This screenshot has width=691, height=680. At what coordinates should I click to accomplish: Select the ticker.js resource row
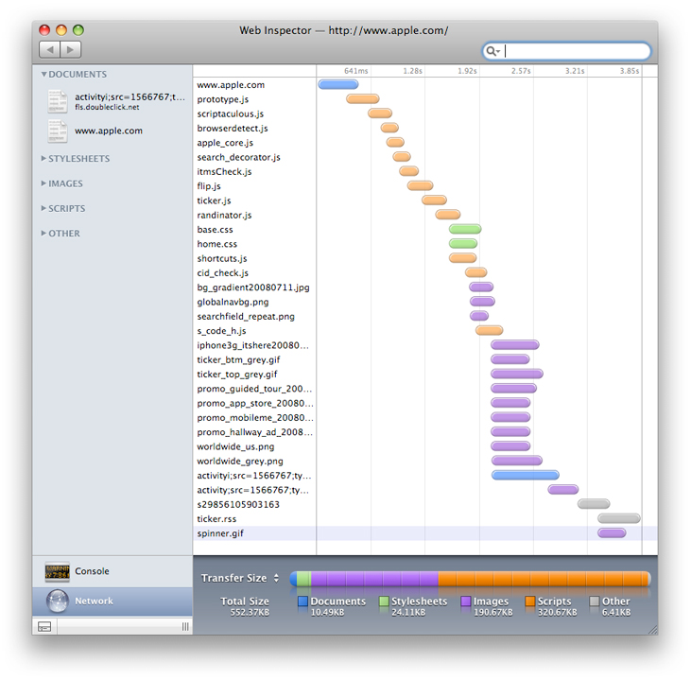(425, 201)
